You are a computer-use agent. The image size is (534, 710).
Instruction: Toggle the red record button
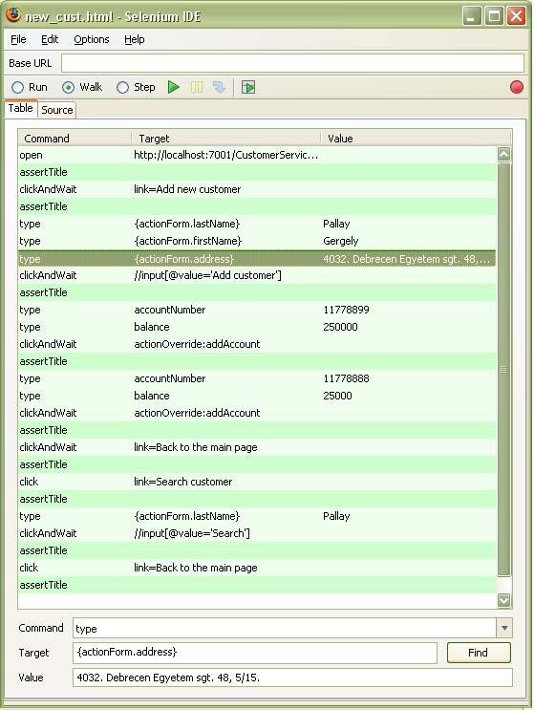pyautogui.click(x=517, y=87)
